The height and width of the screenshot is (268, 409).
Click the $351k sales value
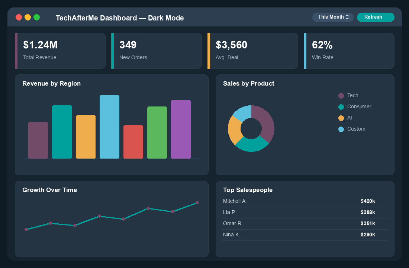pos(368,224)
